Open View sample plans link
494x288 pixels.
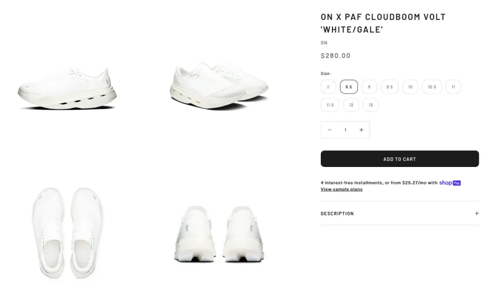click(342, 189)
